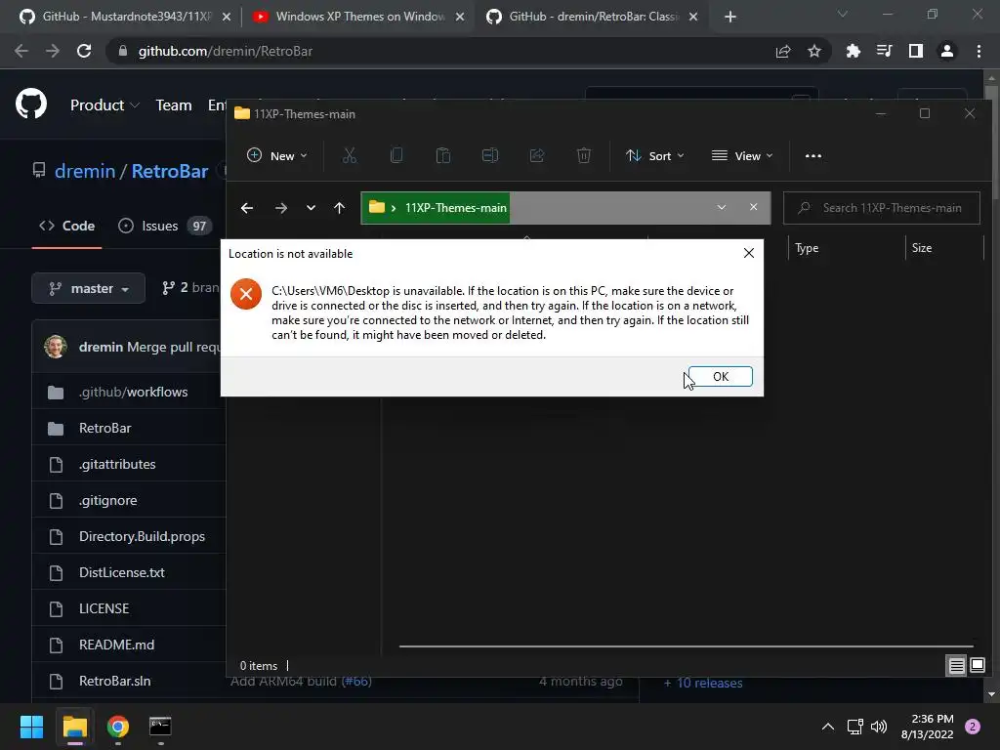Go up one folder level
Viewport: 1000px width, 750px height.
coord(339,208)
